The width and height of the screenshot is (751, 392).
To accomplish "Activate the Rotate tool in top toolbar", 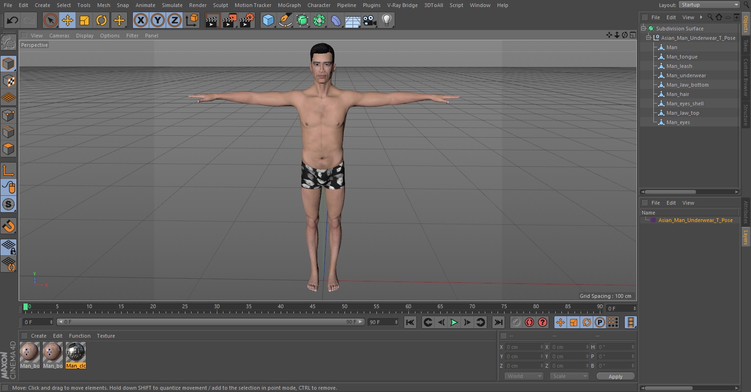I will (101, 20).
